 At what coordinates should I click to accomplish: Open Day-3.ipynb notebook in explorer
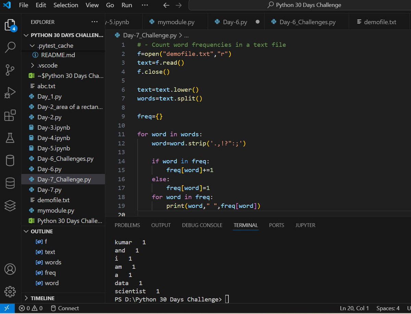[x=63, y=128]
